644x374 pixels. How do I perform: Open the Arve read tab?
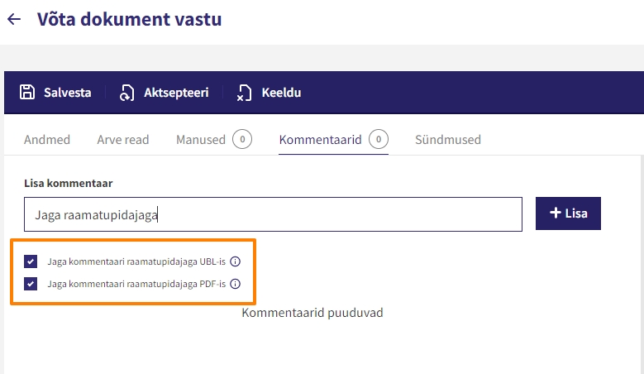123,140
